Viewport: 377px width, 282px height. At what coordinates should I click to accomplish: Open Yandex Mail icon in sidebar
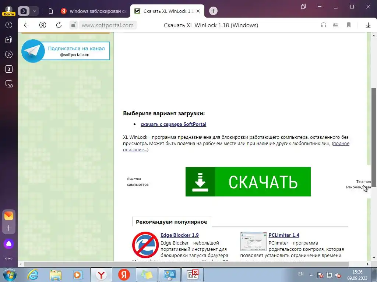pos(9,216)
